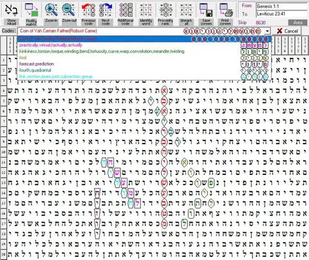Click row header number 16 of the matrix
The image size is (309, 260).
3,213
